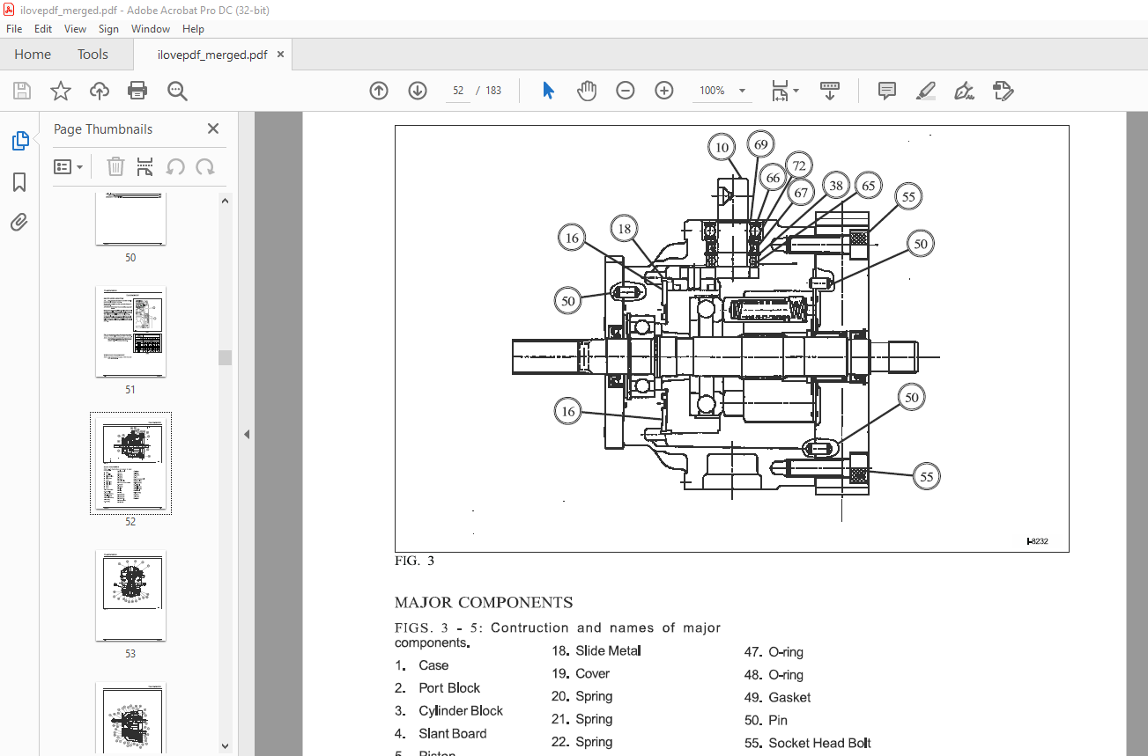Viewport: 1148px width, 756px height.
Task: Open the sign document pen tool
Action: pos(965,91)
